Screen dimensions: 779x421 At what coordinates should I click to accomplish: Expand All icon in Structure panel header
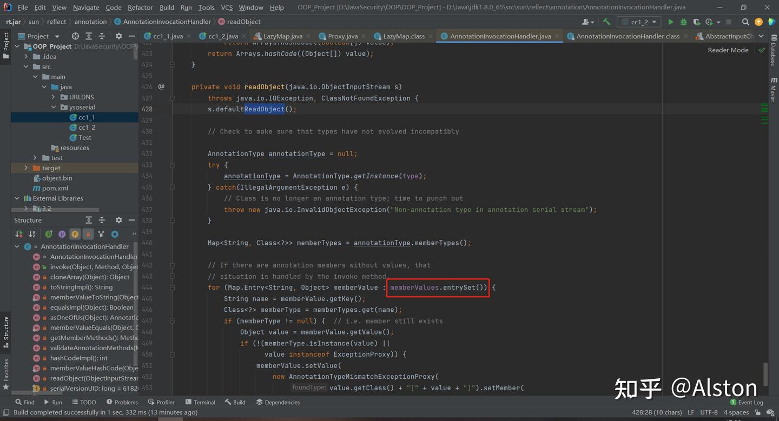[89, 220]
